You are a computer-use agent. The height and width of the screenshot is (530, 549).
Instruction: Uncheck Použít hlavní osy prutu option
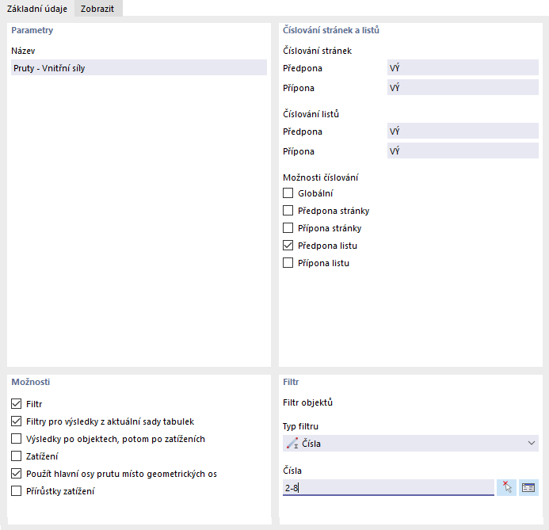(17, 474)
